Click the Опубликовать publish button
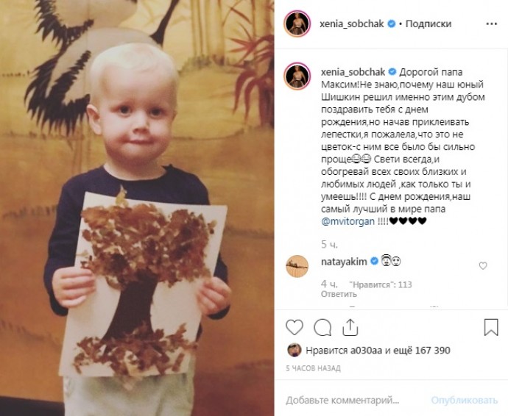The height and width of the screenshot is (416, 508). coord(465,400)
